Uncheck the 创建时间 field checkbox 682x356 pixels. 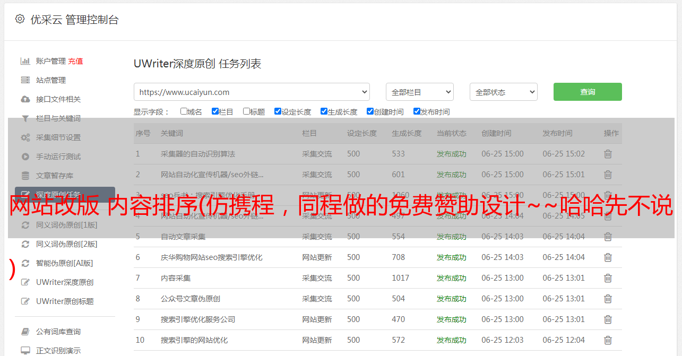tap(370, 111)
